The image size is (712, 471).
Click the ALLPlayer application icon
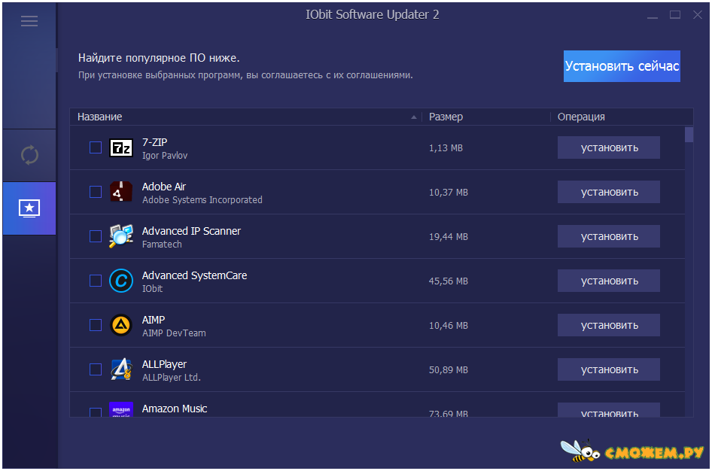click(x=121, y=369)
